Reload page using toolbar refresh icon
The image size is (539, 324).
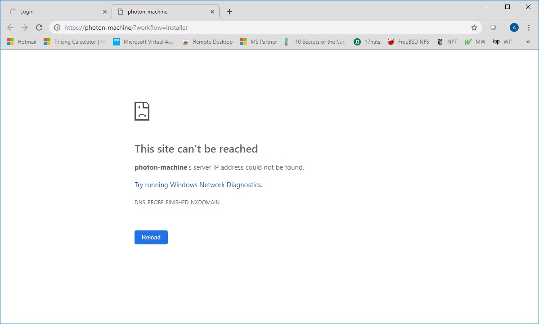tap(39, 27)
